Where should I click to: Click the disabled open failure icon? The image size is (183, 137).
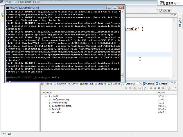(145, 88)
